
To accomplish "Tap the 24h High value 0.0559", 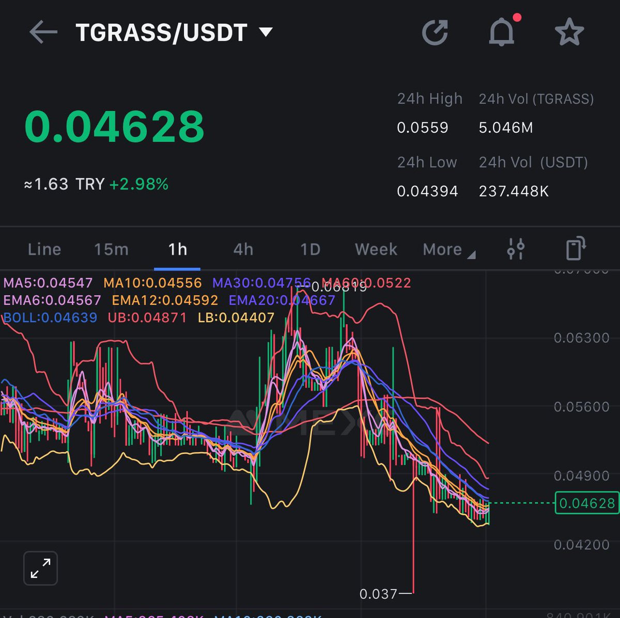I will [423, 128].
